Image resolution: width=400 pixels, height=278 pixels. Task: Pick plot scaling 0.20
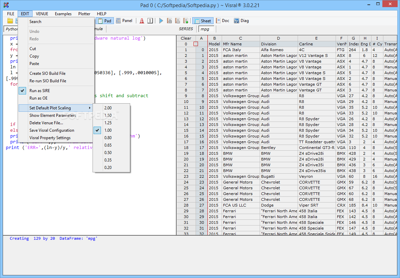click(x=108, y=167)
